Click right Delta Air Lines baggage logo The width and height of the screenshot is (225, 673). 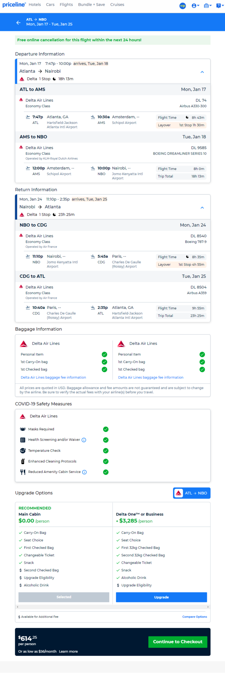(121, 344)
